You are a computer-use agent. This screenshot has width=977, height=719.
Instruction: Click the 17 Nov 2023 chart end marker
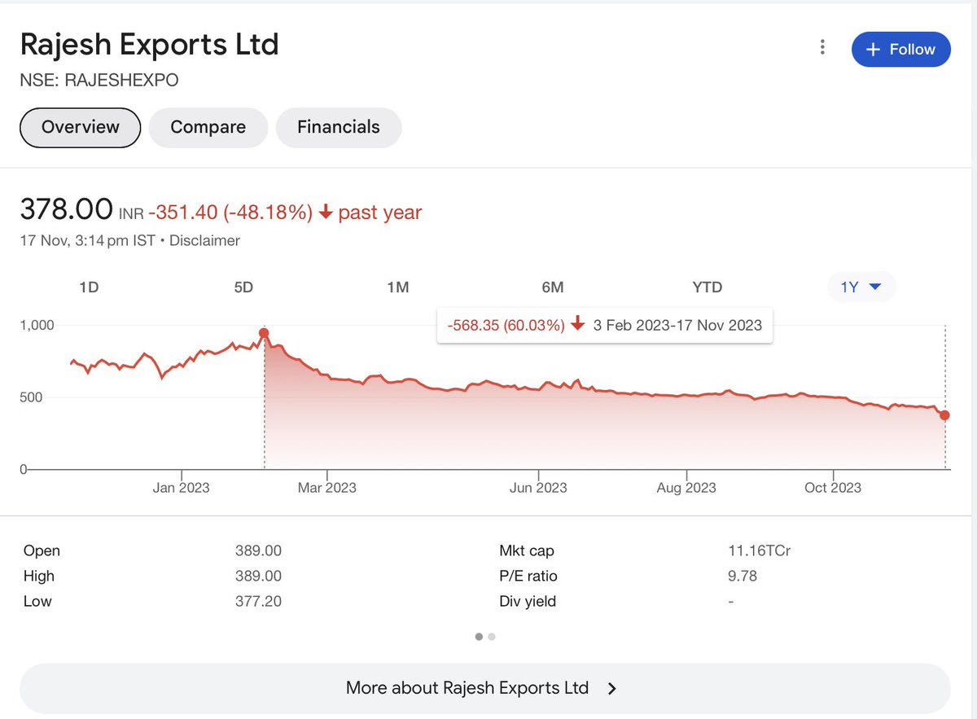pyautogui.click(x=945, y=415)
